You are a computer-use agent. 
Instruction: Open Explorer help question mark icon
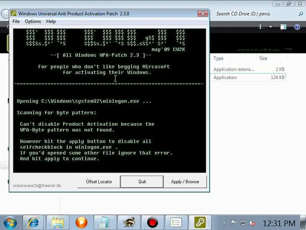297,27
